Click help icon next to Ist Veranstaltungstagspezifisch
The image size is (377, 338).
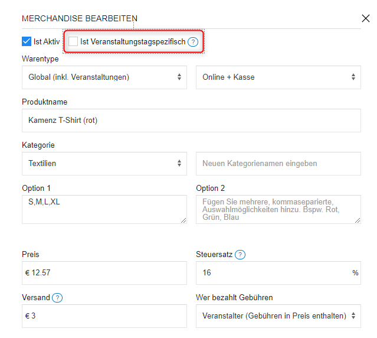tap(192, 42)
